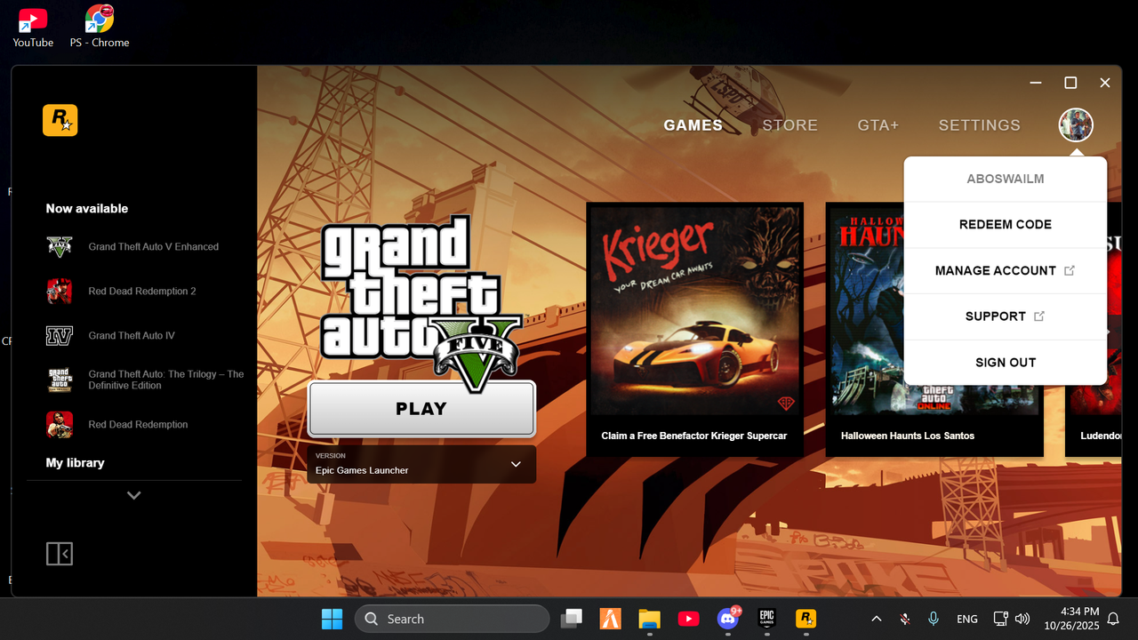Show hidden system tray icons
Image resolution: width=1138 pixels, height=640 pixels.
(x=876, y=619)
